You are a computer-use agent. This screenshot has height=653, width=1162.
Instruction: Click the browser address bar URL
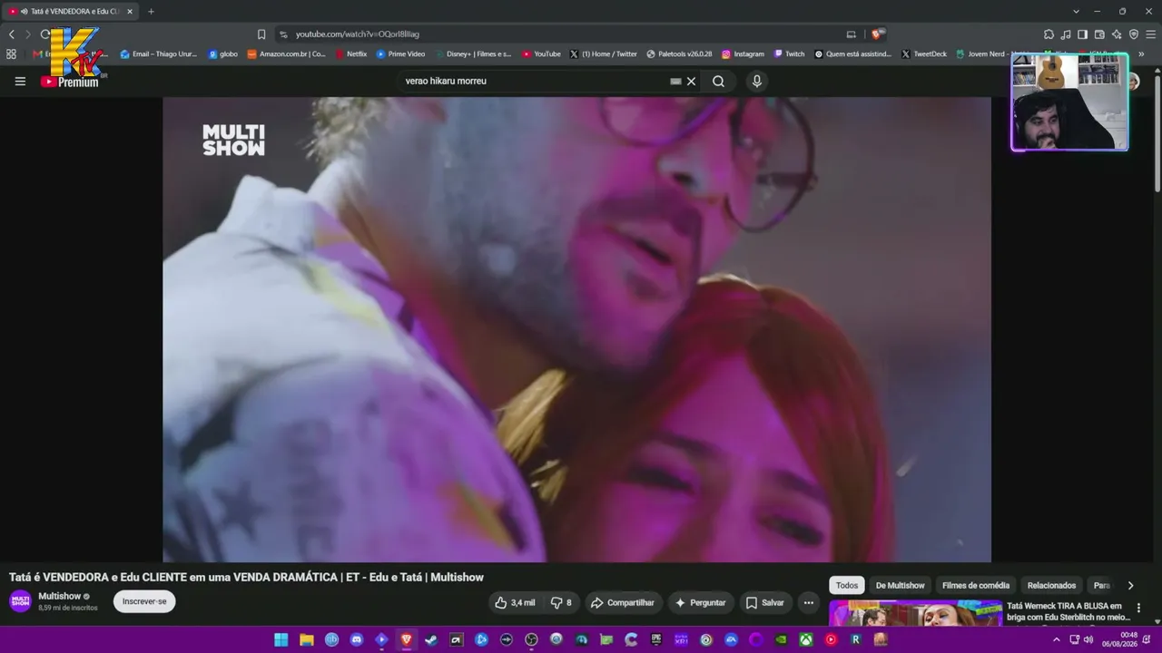pyautogui.click(x=357, y=34)
